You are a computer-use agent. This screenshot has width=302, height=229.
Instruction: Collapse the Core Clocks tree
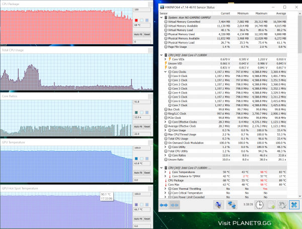point(166,71)
